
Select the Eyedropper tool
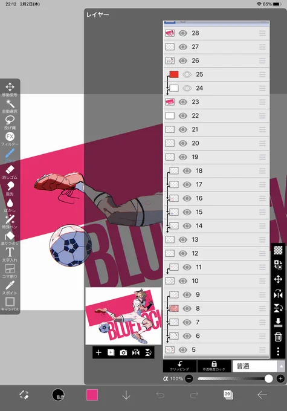10,287
